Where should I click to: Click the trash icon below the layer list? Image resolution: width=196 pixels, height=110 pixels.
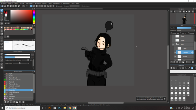[193, 62]
